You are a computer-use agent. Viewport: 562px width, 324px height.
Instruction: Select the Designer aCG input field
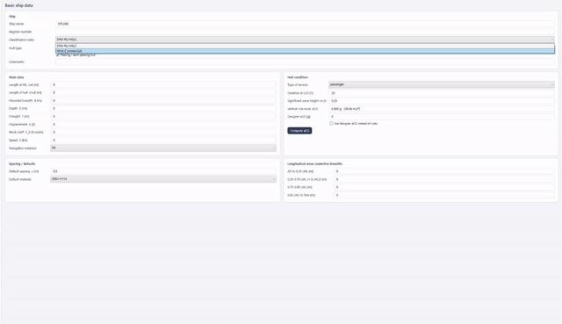click(442, 117)
